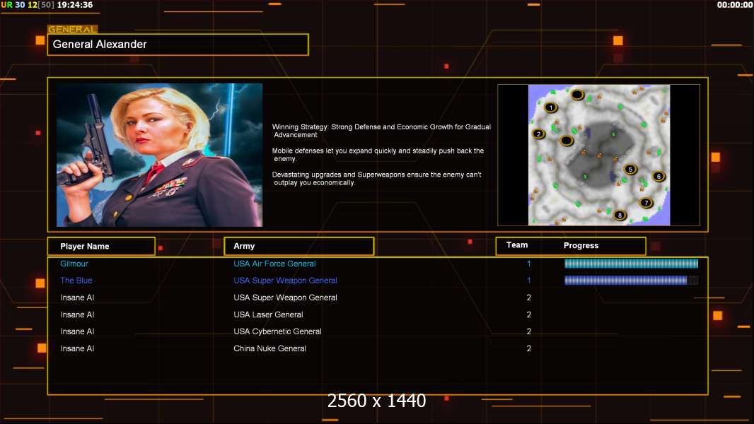Click the General Alexander portrait image
Screen dimensions: 754x424
(160, 155)
